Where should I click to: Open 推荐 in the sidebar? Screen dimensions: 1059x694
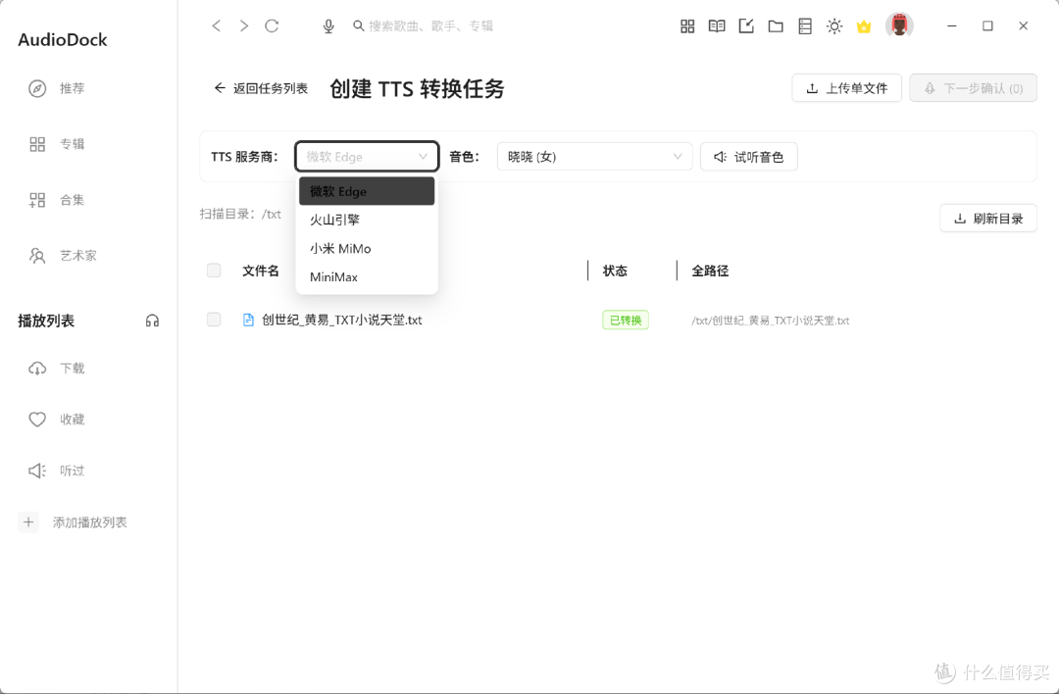(58, 88)
